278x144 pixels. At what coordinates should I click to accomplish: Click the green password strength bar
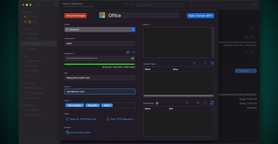(x=99, y=64)
